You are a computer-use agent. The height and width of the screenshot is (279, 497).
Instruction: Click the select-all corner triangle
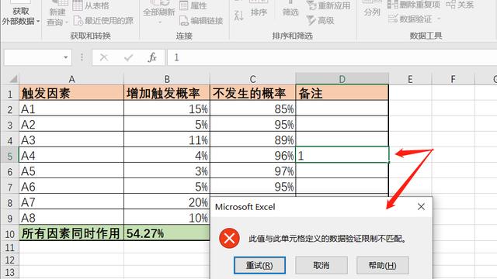pyautogui.click(x=13, y=79)
